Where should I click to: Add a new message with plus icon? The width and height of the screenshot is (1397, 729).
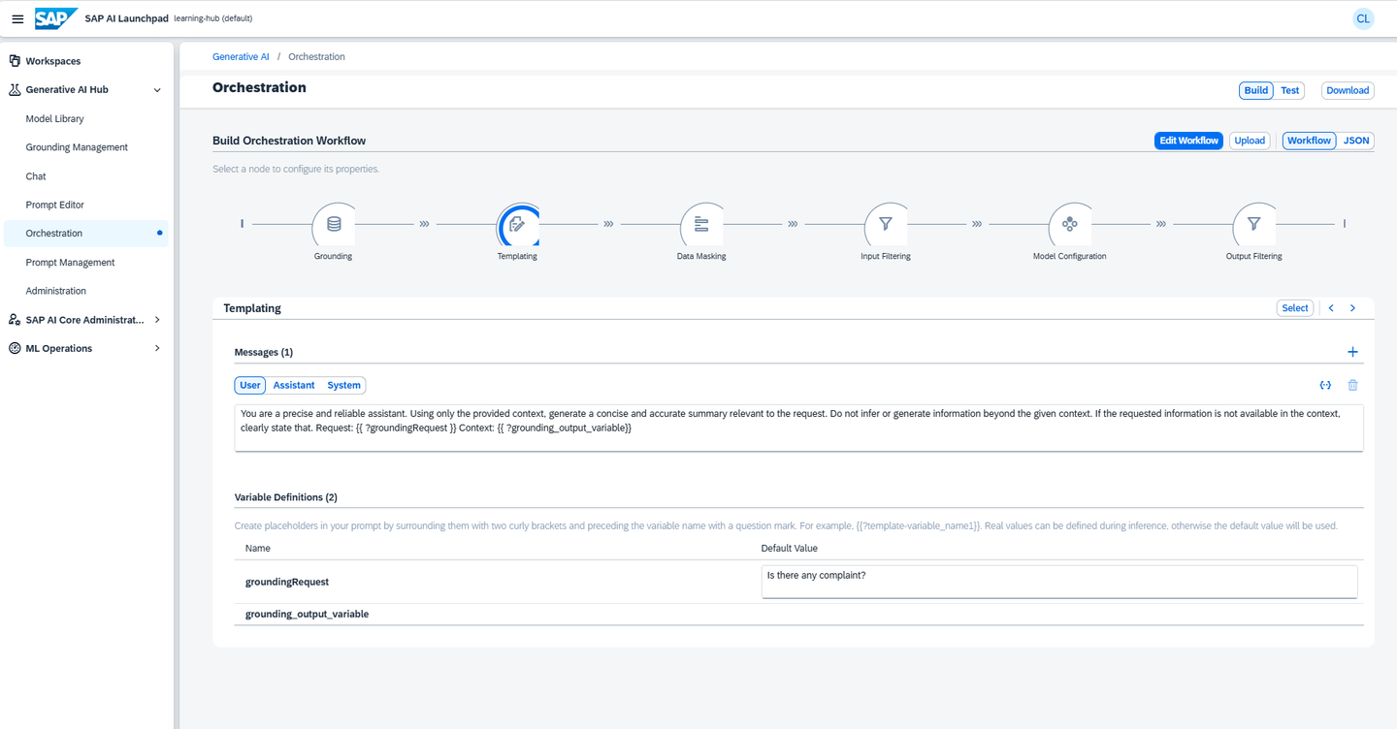(1353, 352)
